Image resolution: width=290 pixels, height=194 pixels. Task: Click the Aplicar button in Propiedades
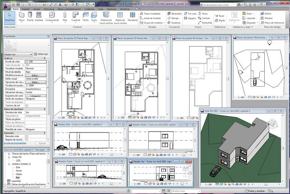pos(42,143)
